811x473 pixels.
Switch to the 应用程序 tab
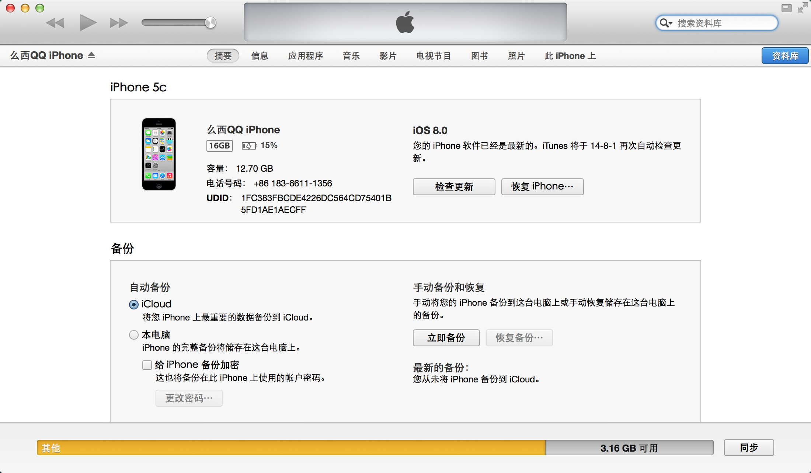click(x=306, y=56)
